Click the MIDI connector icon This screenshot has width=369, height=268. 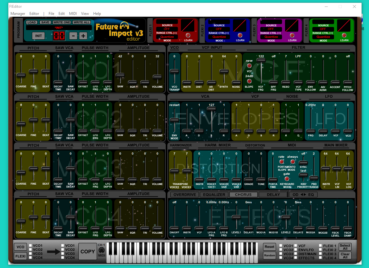101,250
